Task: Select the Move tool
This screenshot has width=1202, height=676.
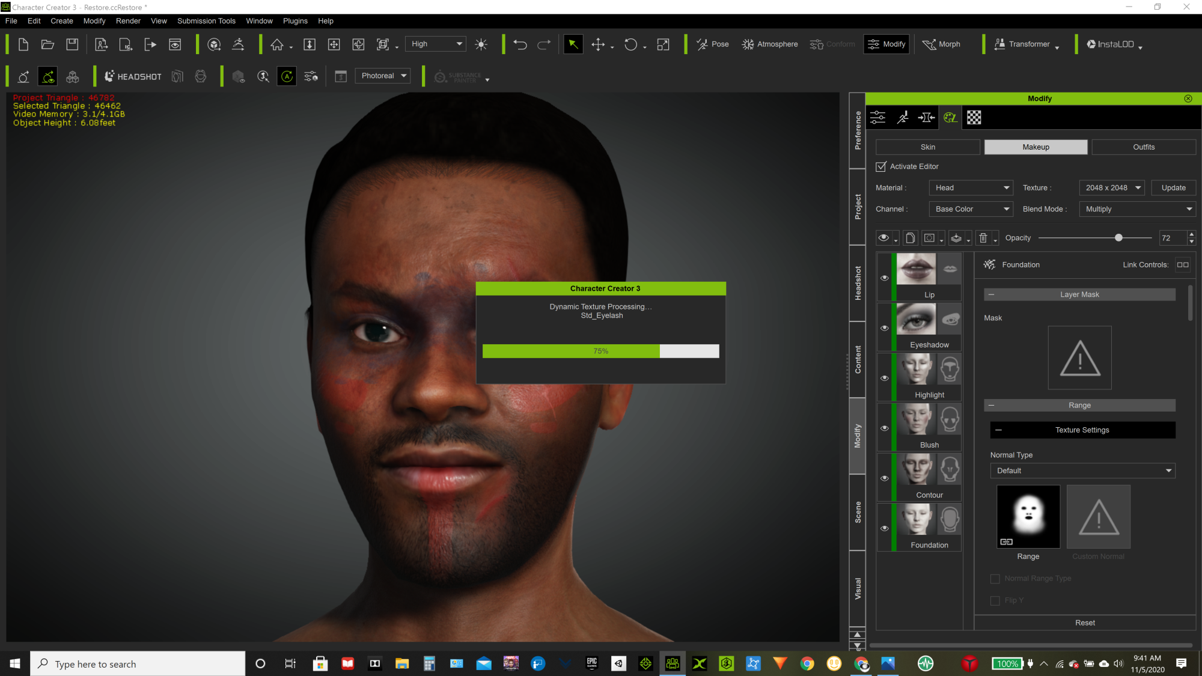Action: [x=598, y=44]
